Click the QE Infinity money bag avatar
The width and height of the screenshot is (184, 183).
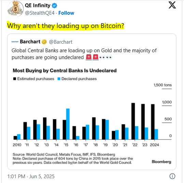[15, 9]
